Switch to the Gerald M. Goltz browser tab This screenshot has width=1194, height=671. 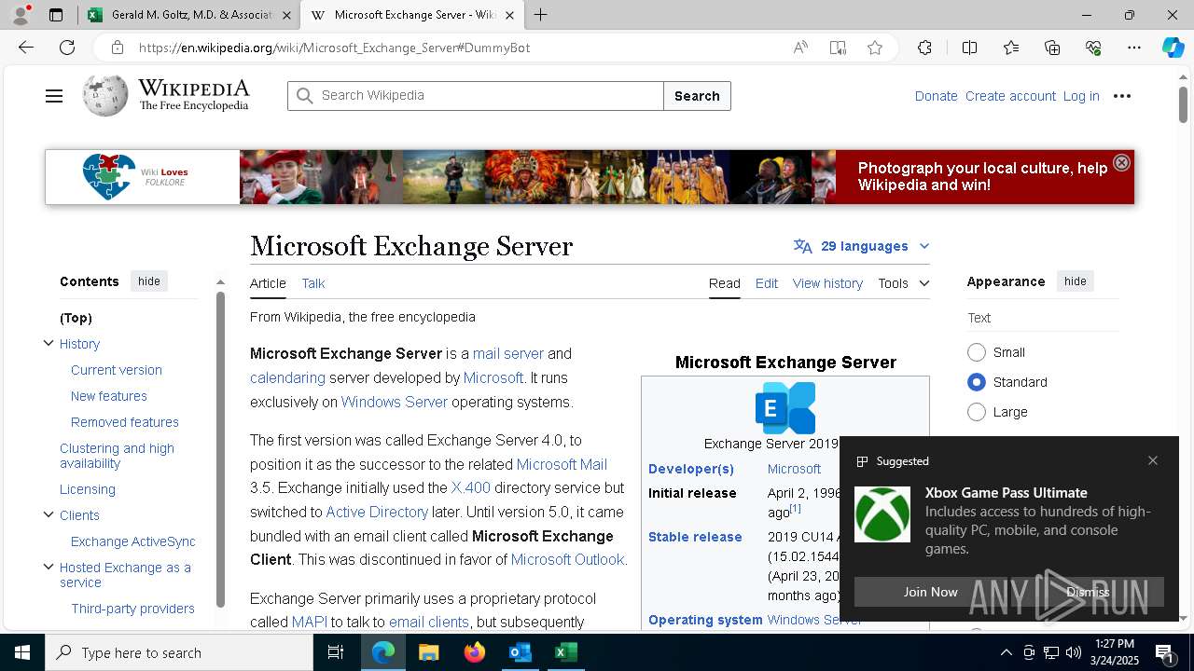click(189, 15)
